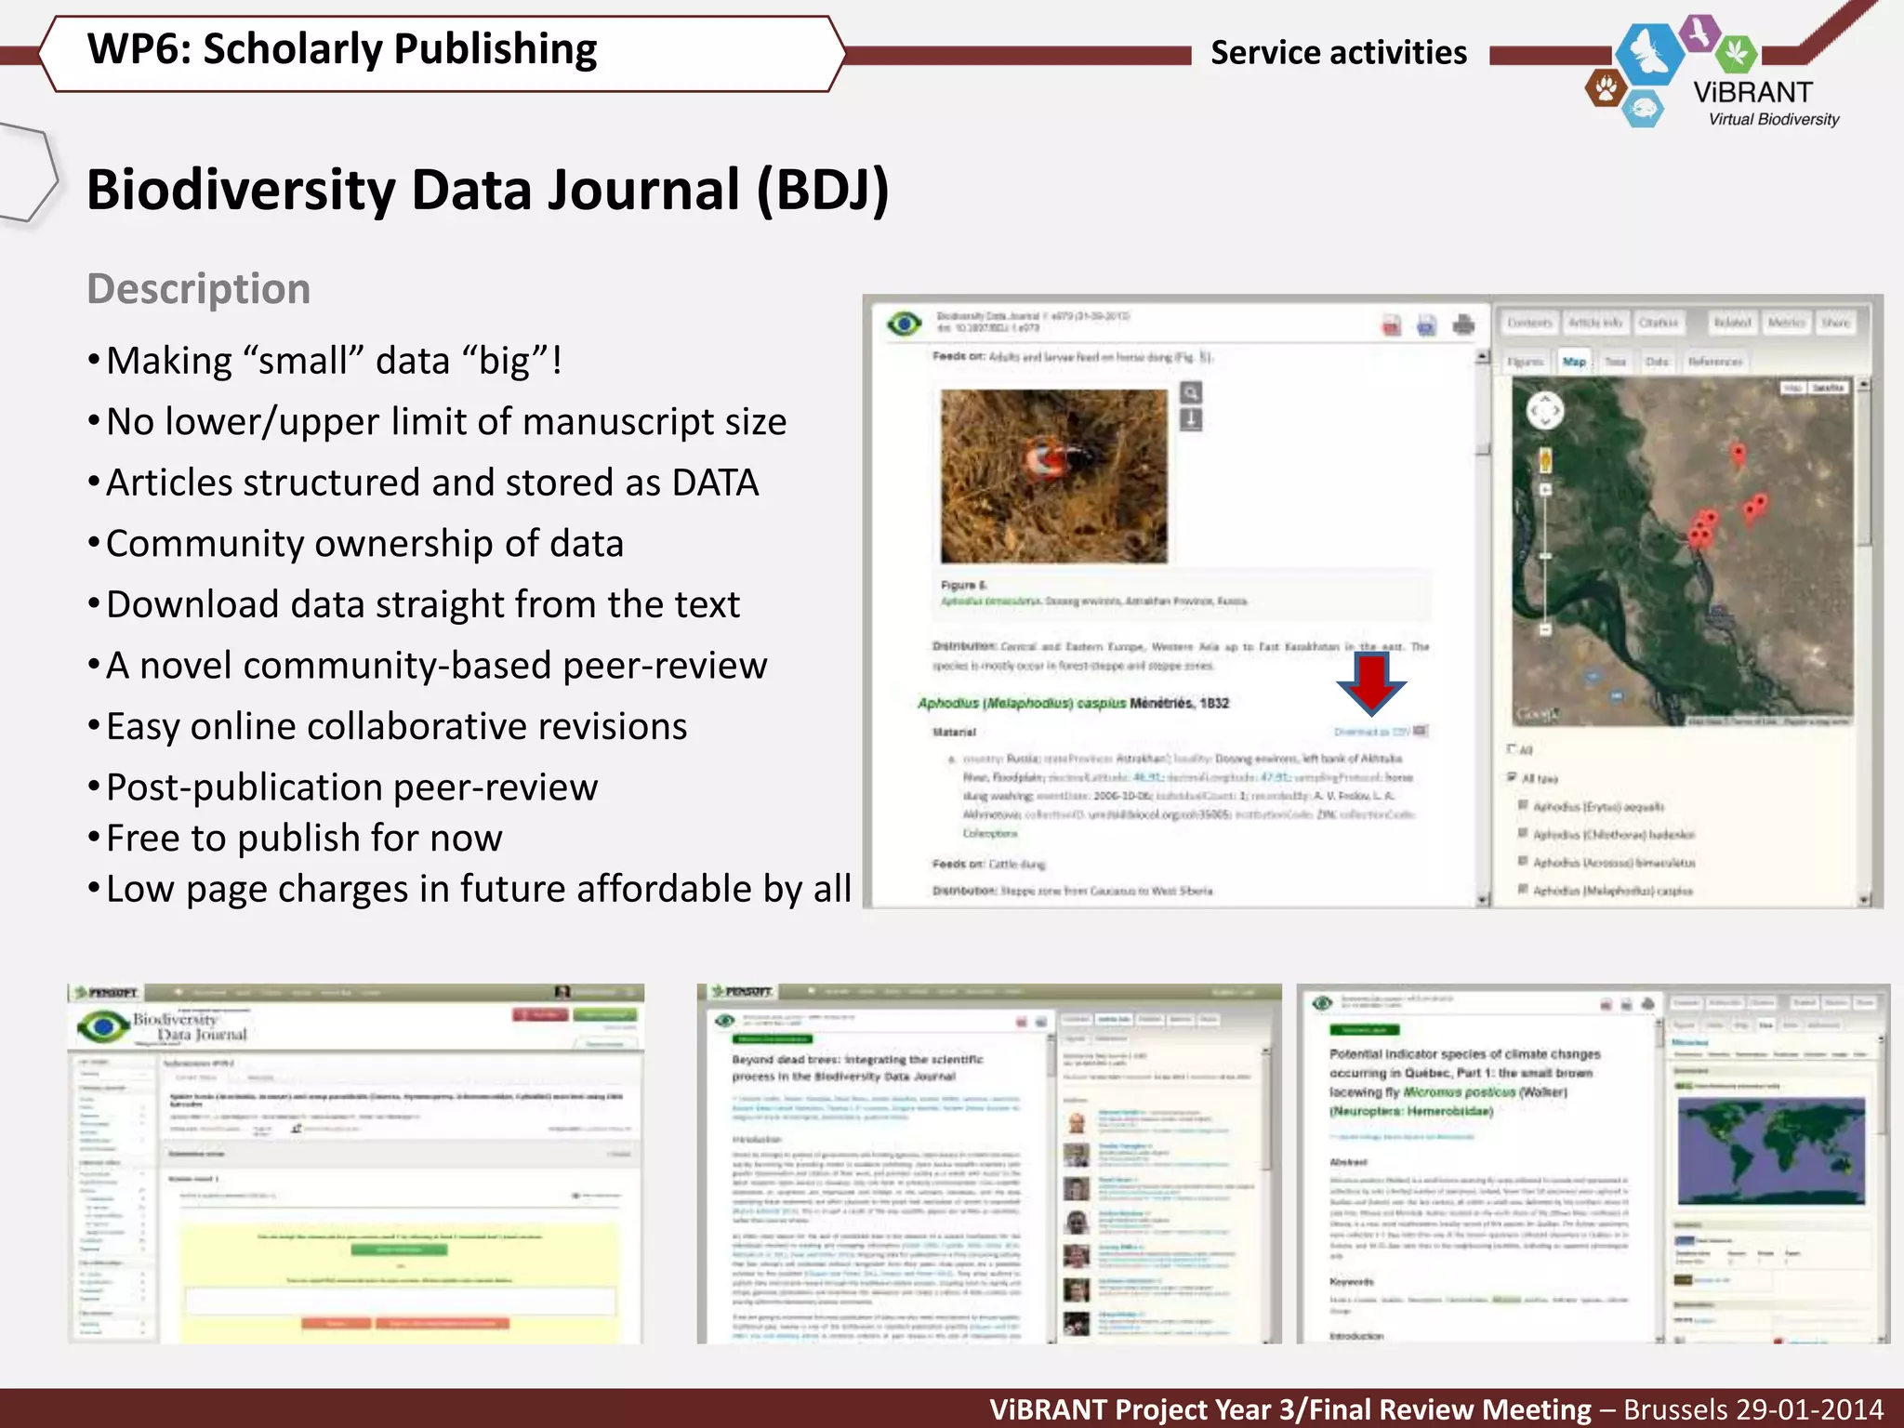Screen dimensions: 1904x1428
Task: Click the first author avatar in the Beyond dead trees article
Action: coord(1077,1122)
